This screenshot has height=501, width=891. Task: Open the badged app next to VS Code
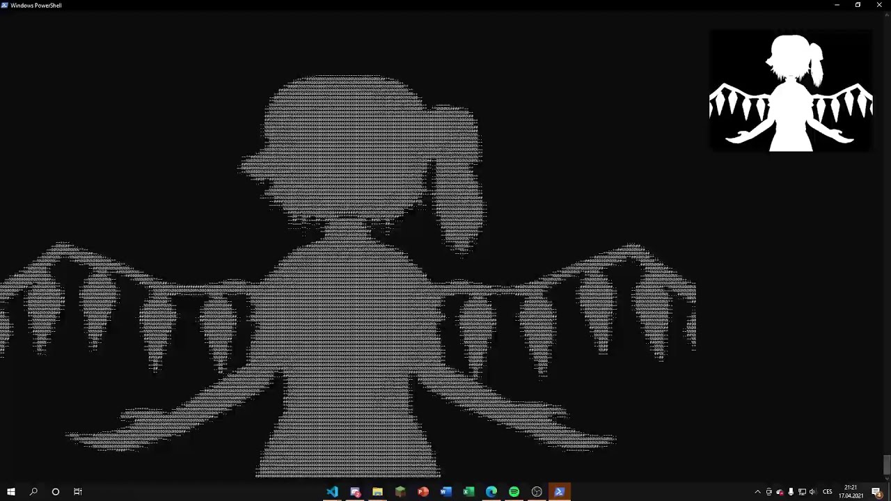(x=355, y=492)
